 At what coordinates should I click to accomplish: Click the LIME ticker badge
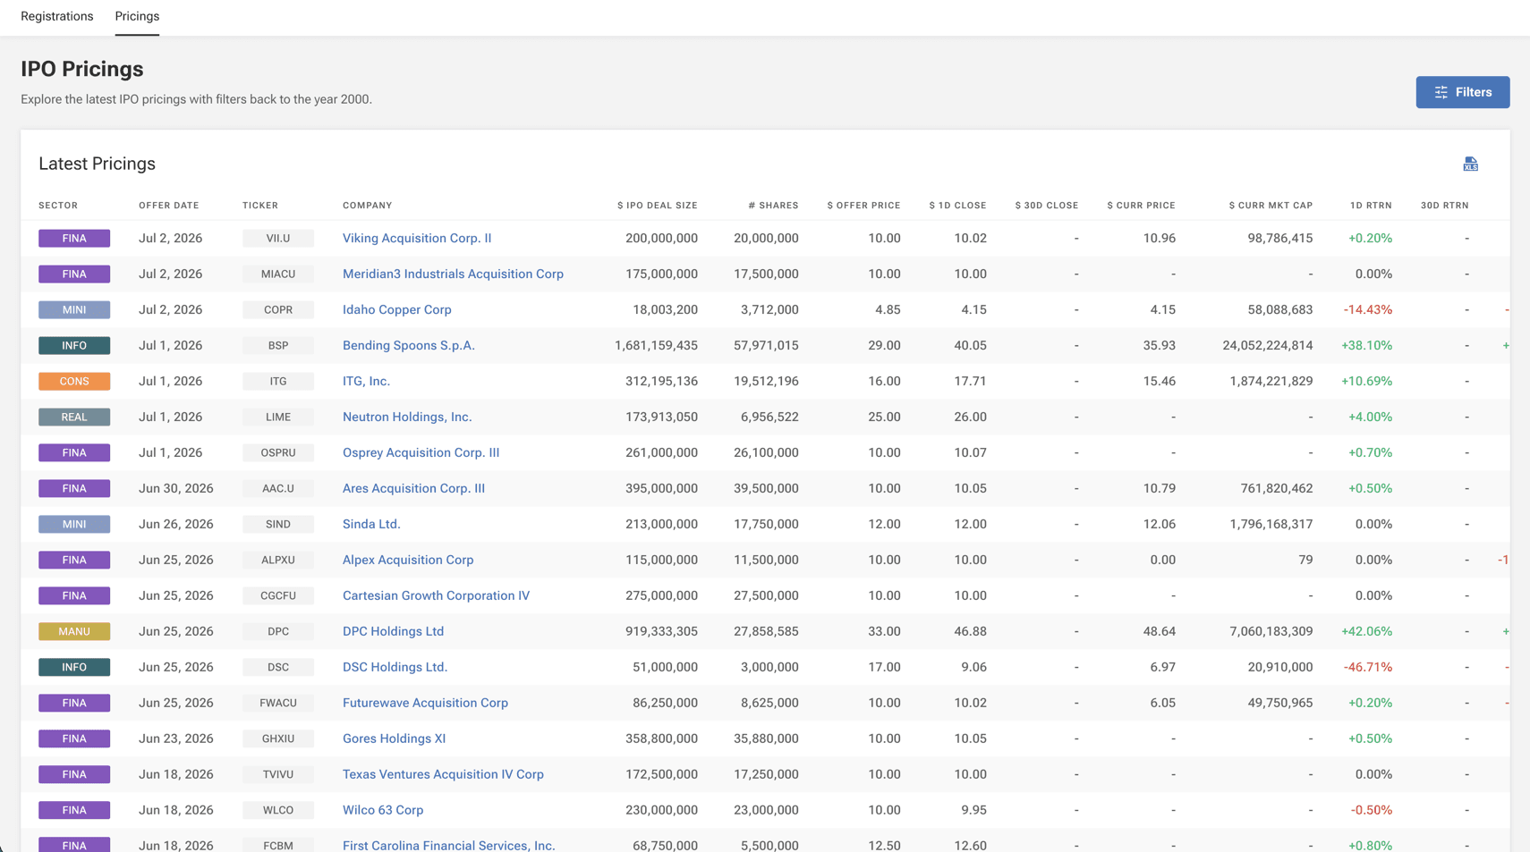(278, 417)
